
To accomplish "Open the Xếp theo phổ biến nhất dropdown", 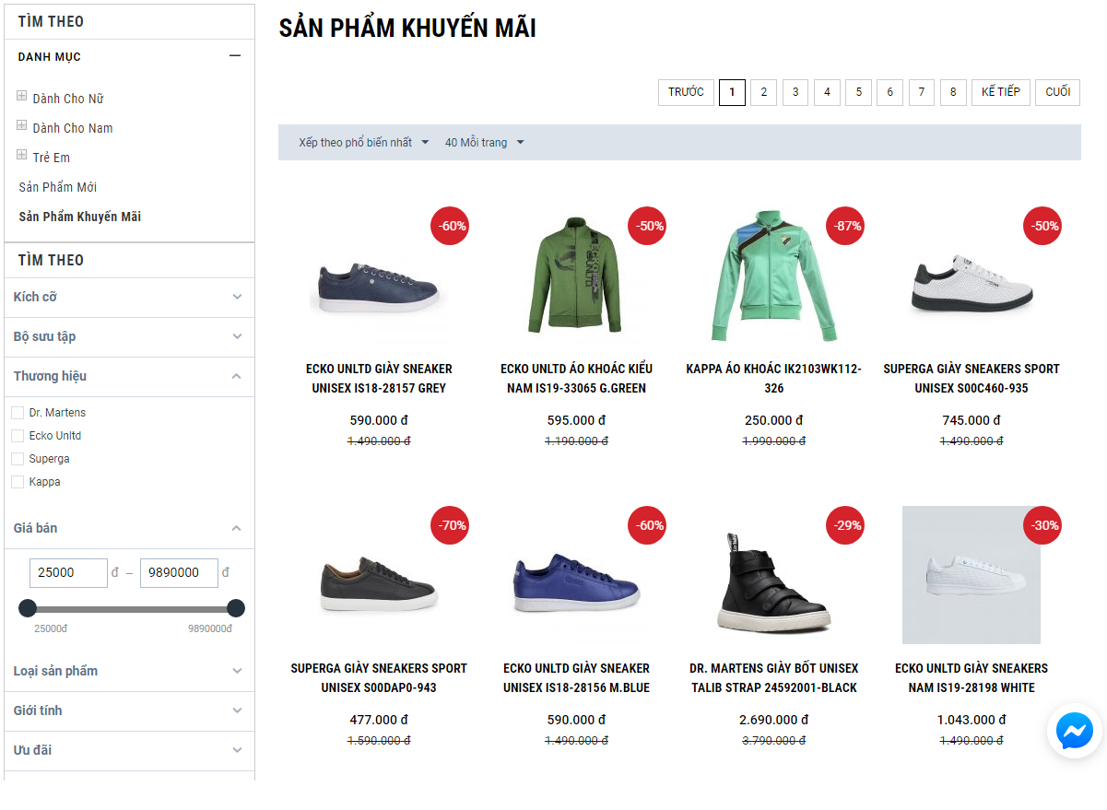I will click(x=364, y=143).
